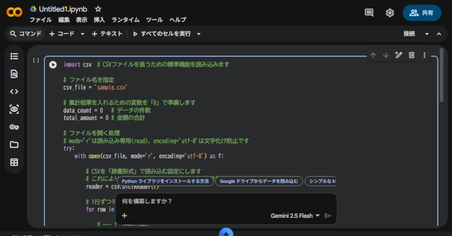Collapse the header with the chevron
The width and height of the screenshot is (452, 236).
pyautogui.click(x=439, y=34)
